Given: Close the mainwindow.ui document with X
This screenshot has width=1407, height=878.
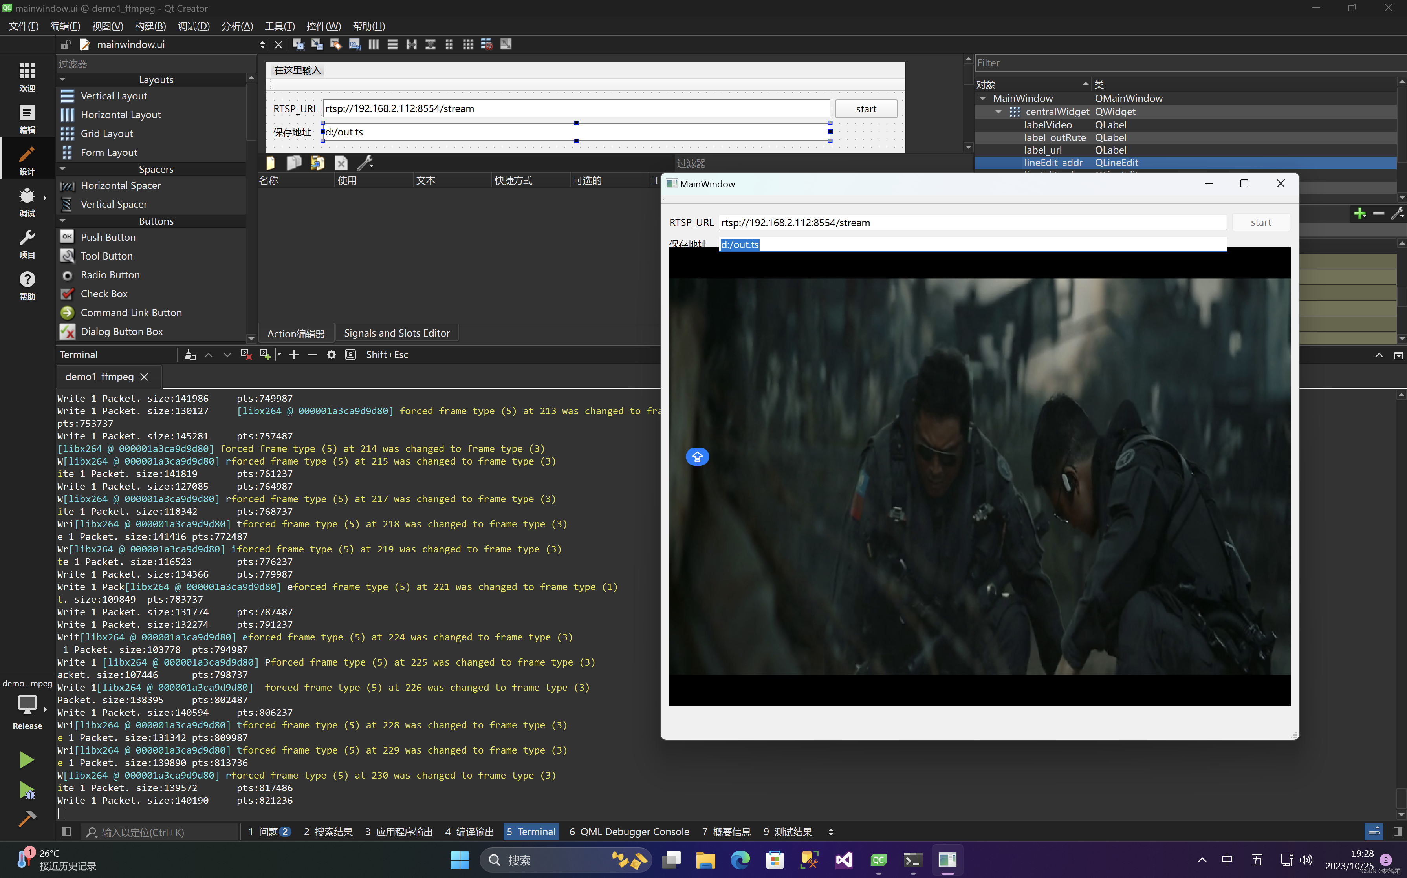Looking at the screenshot, I should [278, 44].
